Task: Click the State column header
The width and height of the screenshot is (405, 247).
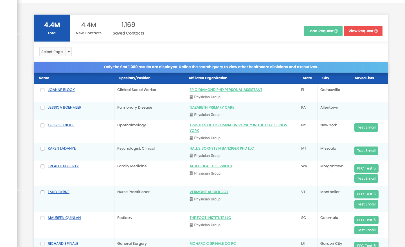Action: 307,78
